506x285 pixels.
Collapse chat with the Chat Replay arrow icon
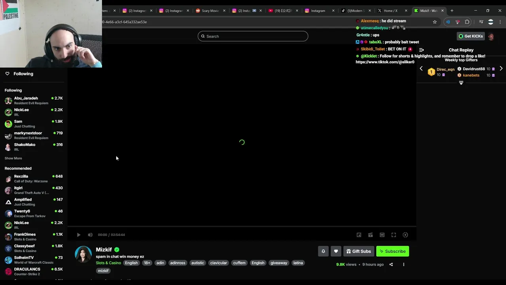coord(421,50)
